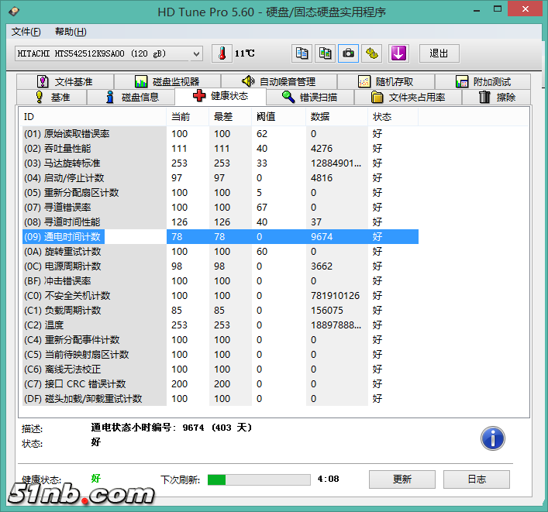Click the copy screenshot to clipboard icon
Screen dimensions: 548x512
pos(326,53)
